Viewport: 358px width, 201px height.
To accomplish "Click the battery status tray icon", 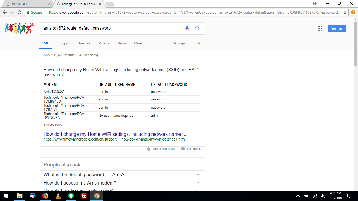I will 306,196.
